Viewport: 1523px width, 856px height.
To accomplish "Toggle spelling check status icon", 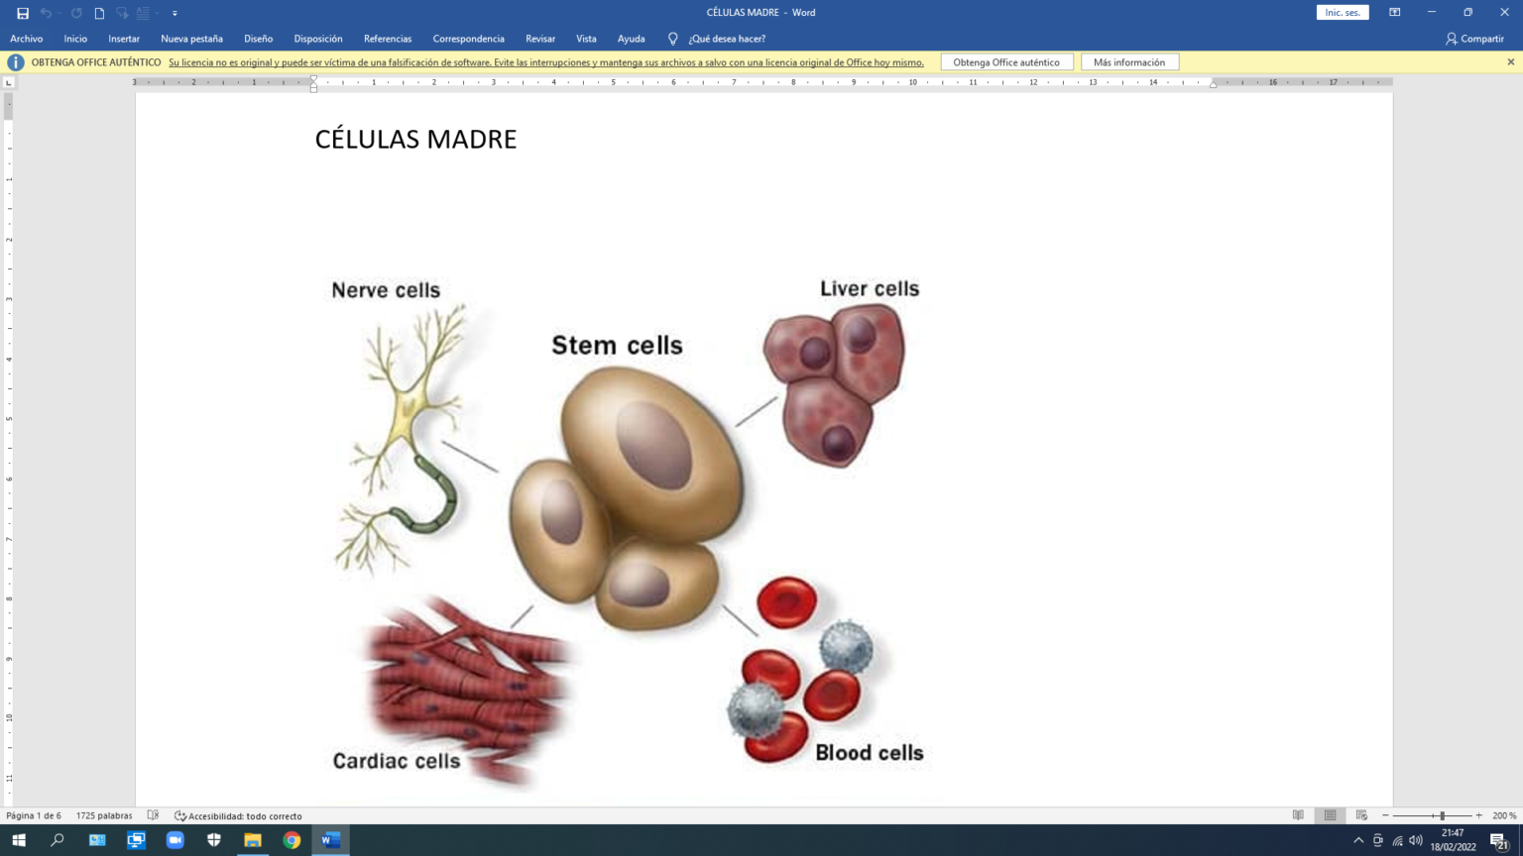I will coord(152,815).
